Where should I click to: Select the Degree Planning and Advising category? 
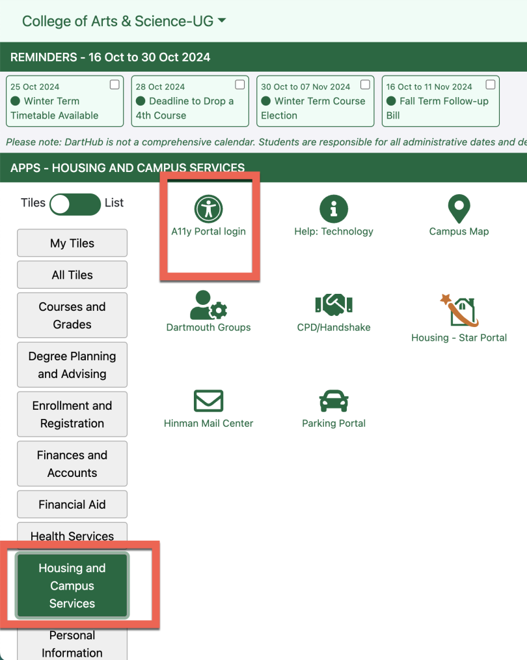[x=72, y=365]
